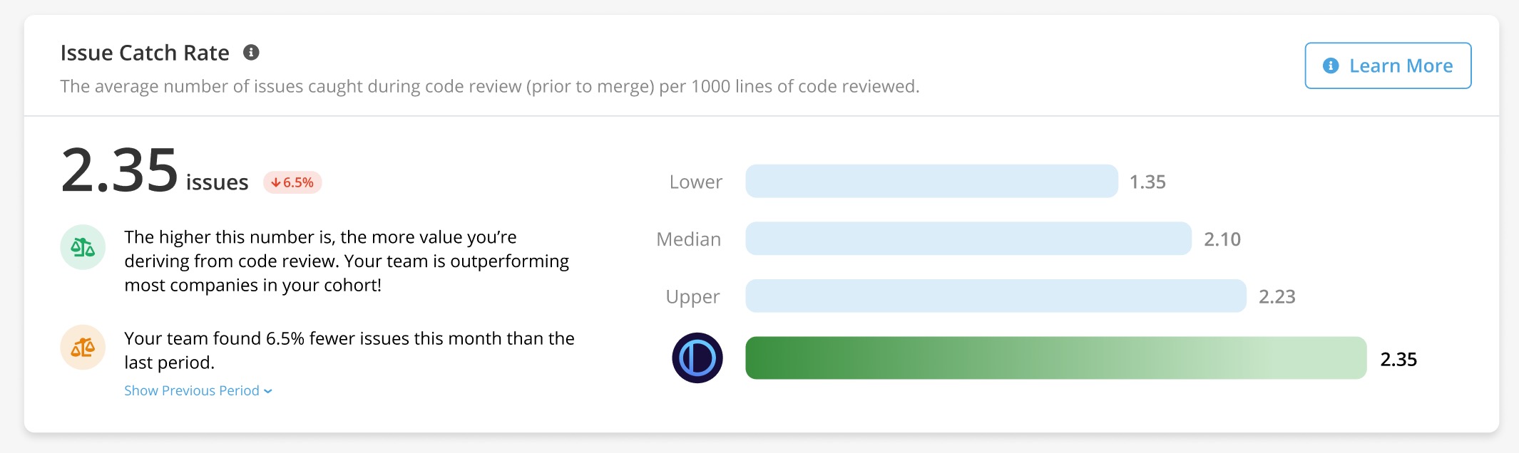Select the Upper label

pyautogui.click(x=692, y=296)
